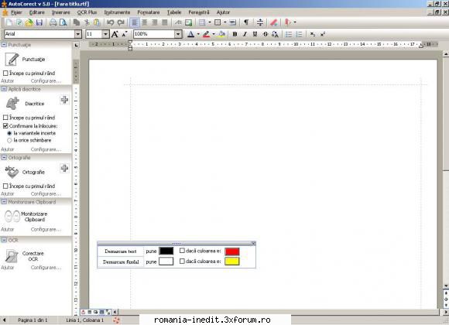Pick the black 'pune' color for text
This screenshot has height=325, width=449.
pyautogui.click(x=166, y=251)
